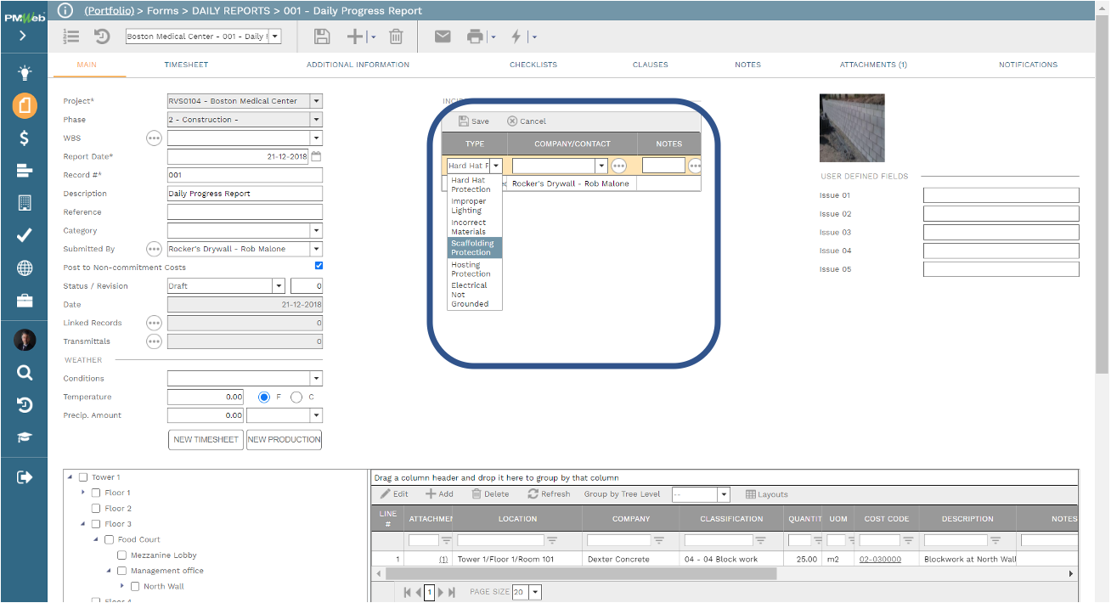1111x603 pixels.
Task: Open the Submitted By ellipsis lookup button
Action: tap(154, 249)
